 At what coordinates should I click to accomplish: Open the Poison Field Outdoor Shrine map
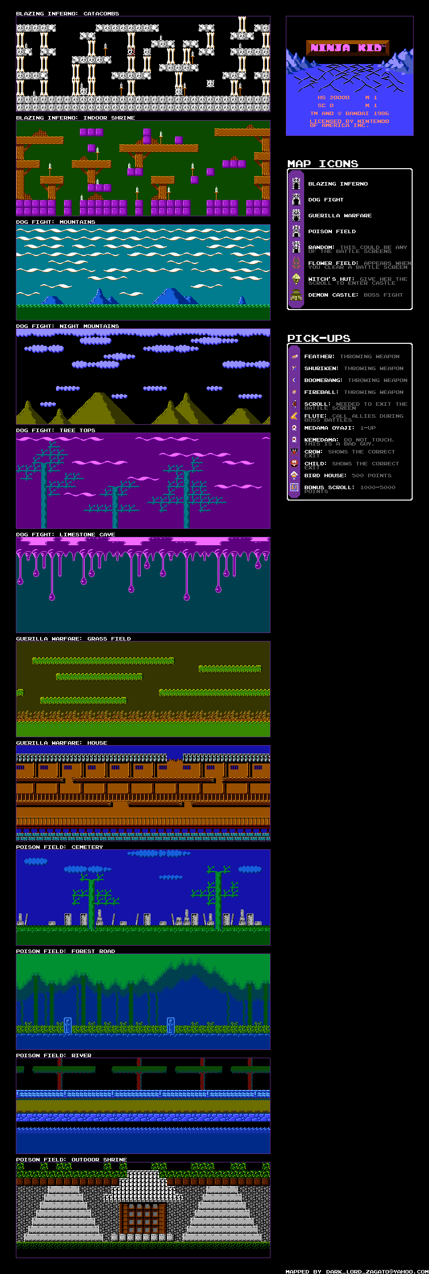tap(143, 1210)
